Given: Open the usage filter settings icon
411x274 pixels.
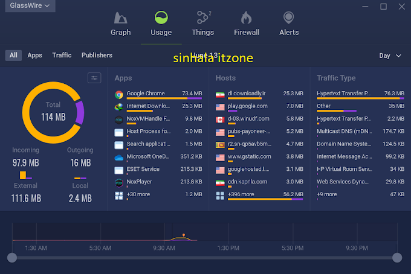Looking at the screenshot, I should [x=94, y=78].
